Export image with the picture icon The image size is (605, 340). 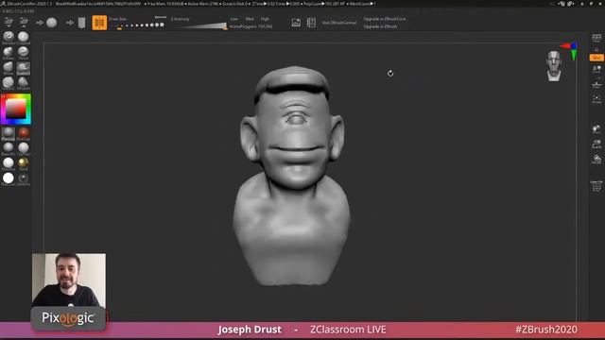point(296,23)
